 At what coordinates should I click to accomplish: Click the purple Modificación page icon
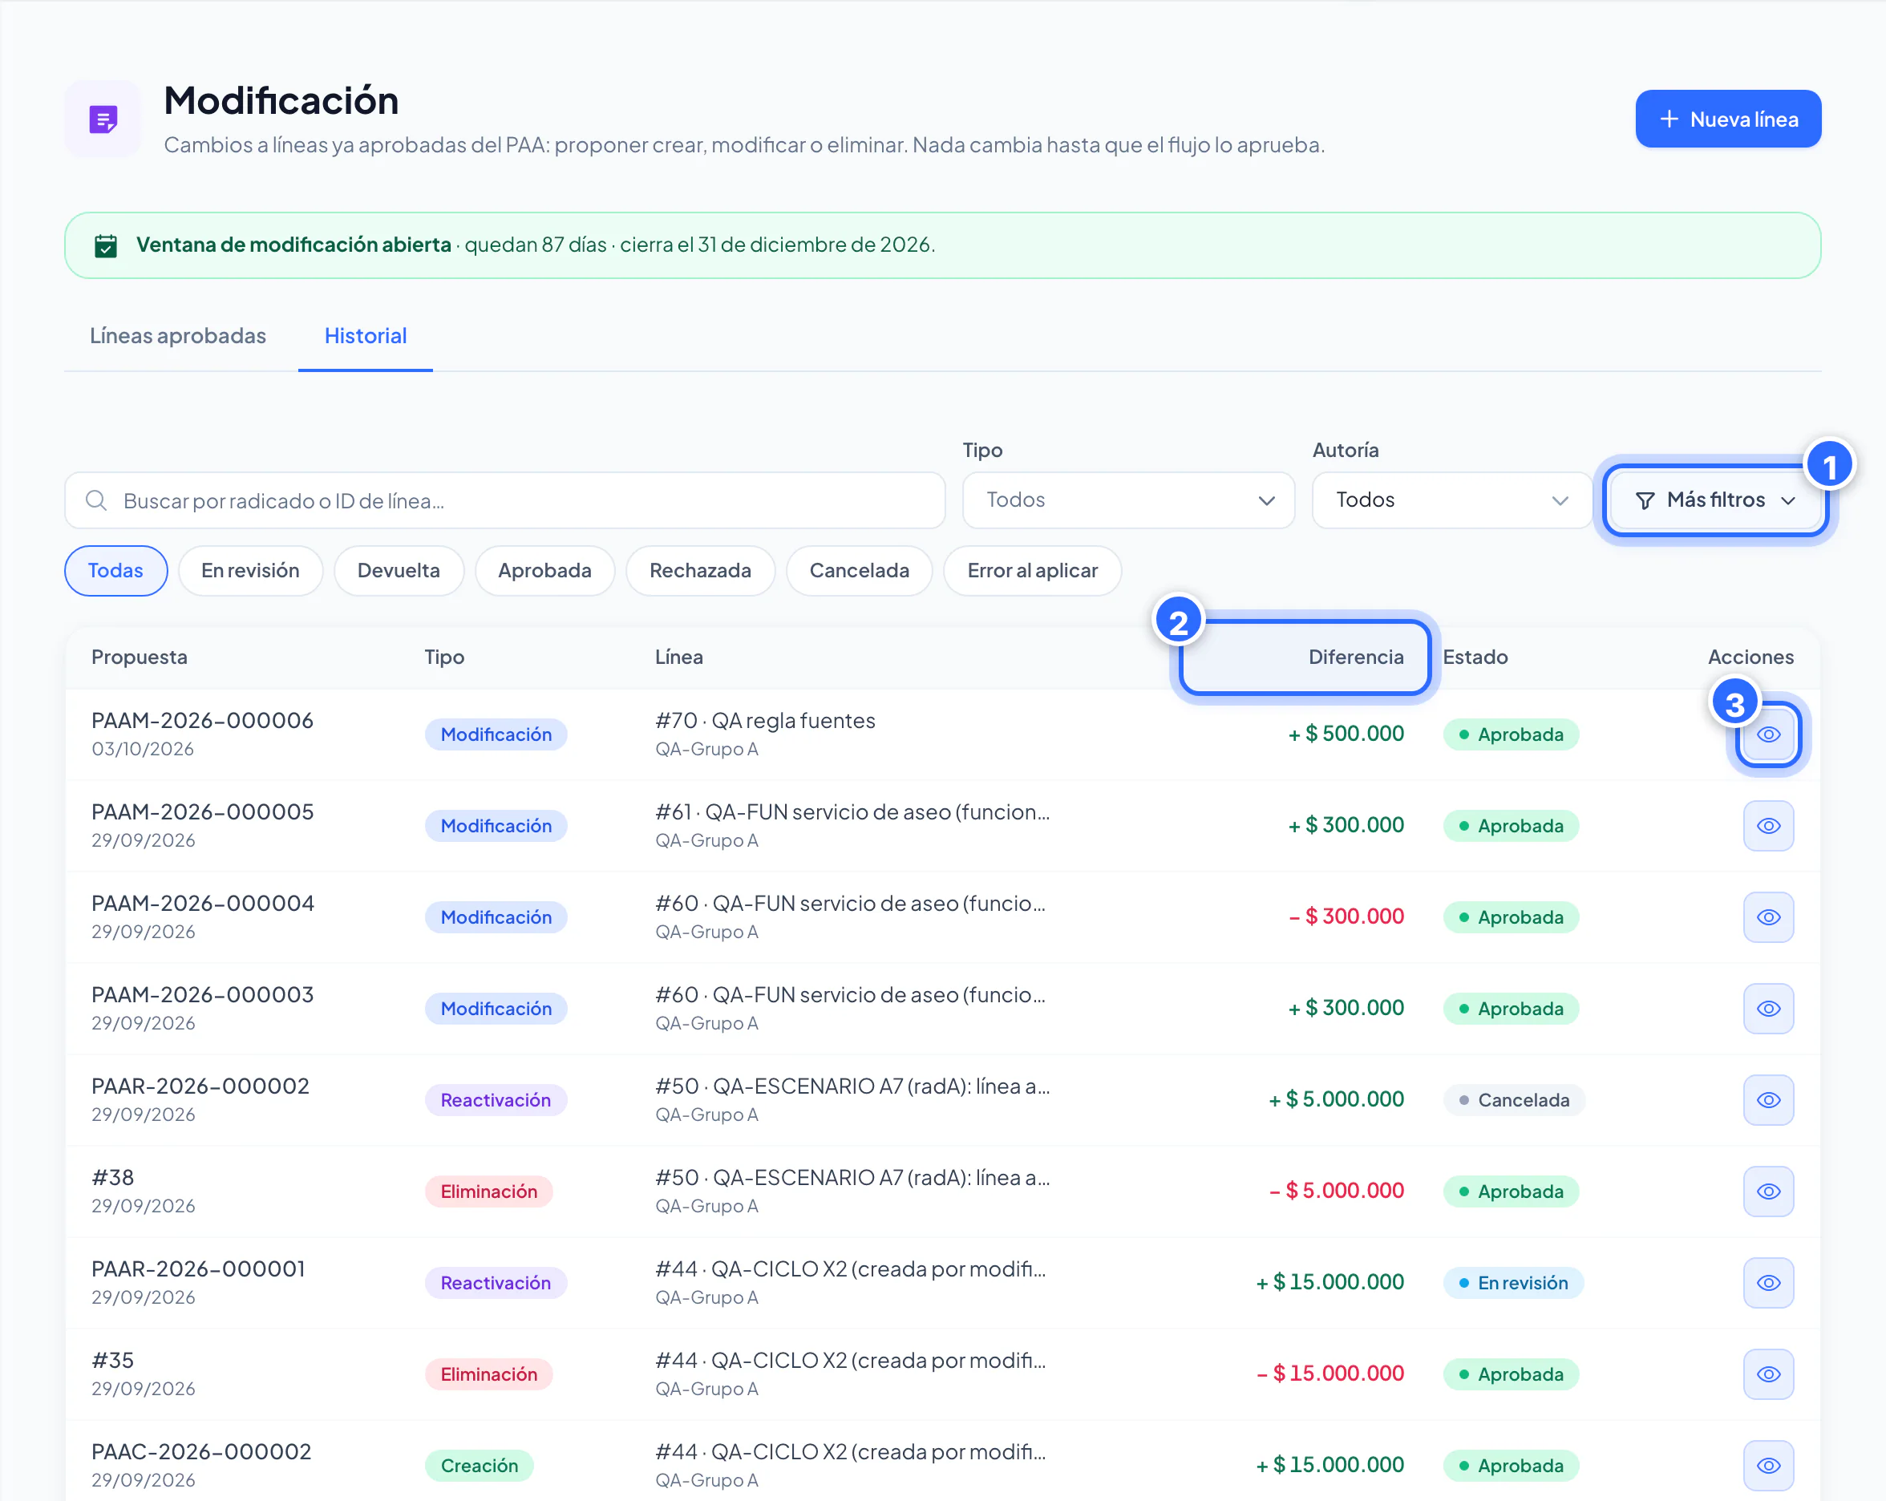coord(103,119)
